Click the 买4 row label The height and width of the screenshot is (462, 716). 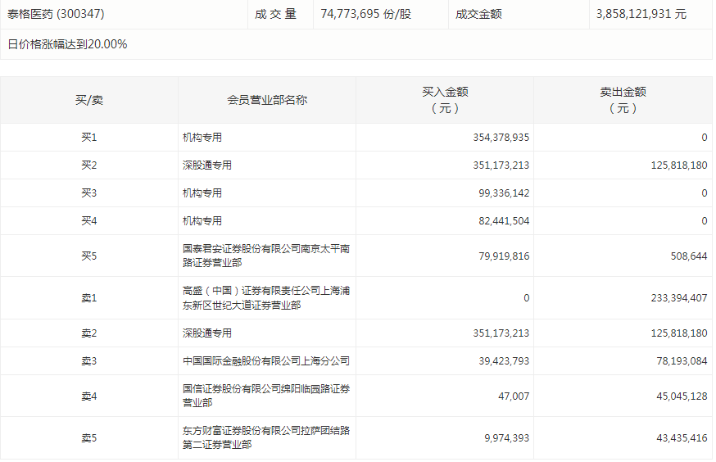[x=89, y=221]
